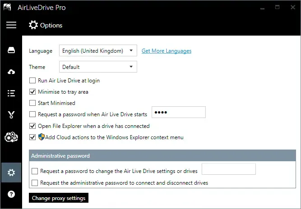Uncheck Minimise to tray area

click(32, 92)
